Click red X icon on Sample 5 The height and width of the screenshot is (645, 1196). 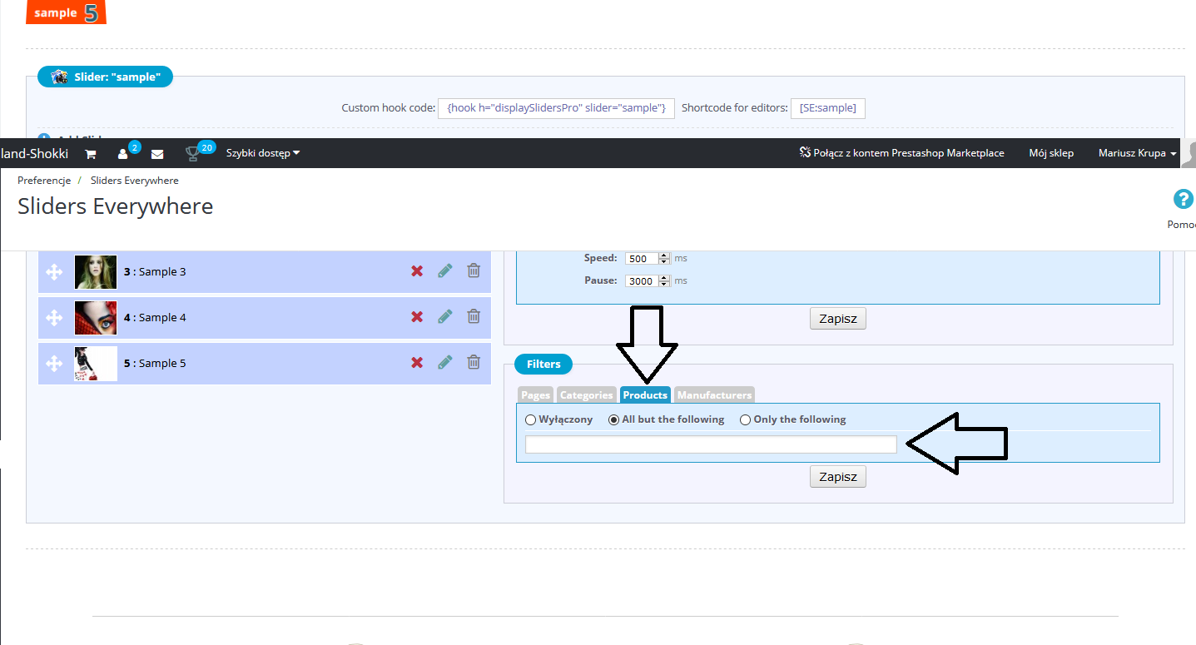tap(417, 363)
